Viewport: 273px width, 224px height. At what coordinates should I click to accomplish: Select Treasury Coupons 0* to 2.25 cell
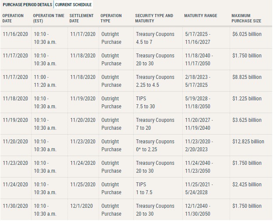(155, 146)
